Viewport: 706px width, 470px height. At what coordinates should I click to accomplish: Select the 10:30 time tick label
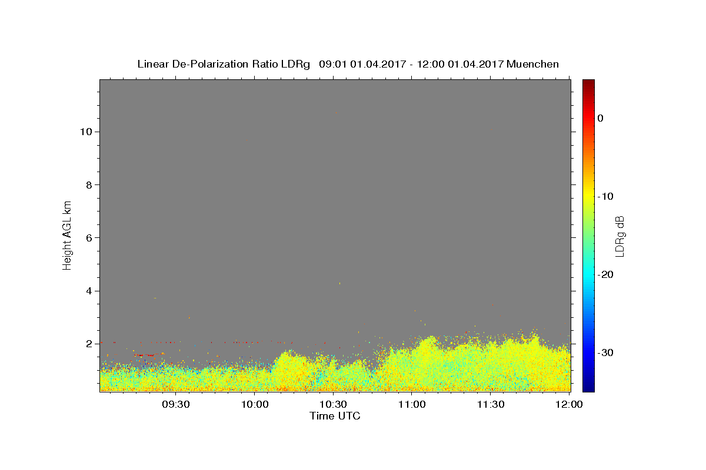[334, 405]
